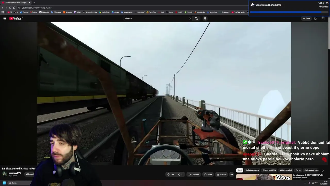Open the Soundreef bookmark

click(x=139, y=12)
